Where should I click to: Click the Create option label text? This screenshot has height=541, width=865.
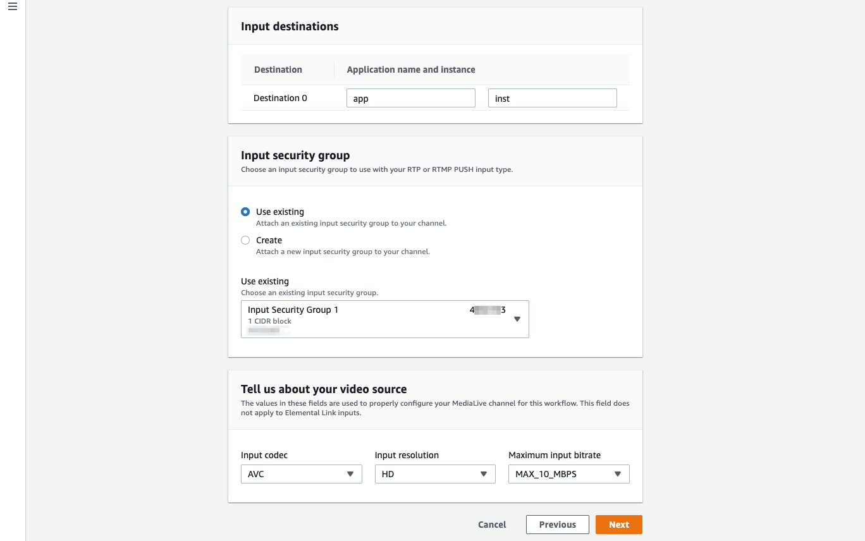269,240
